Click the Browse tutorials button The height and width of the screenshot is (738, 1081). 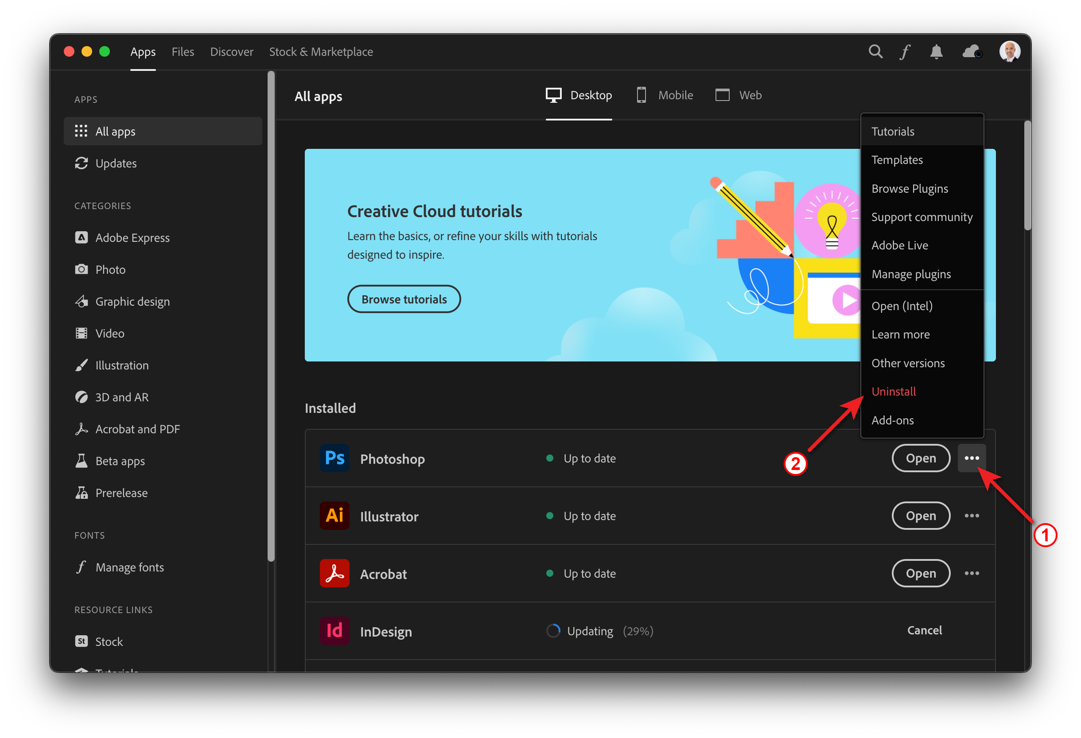[404, 299]
